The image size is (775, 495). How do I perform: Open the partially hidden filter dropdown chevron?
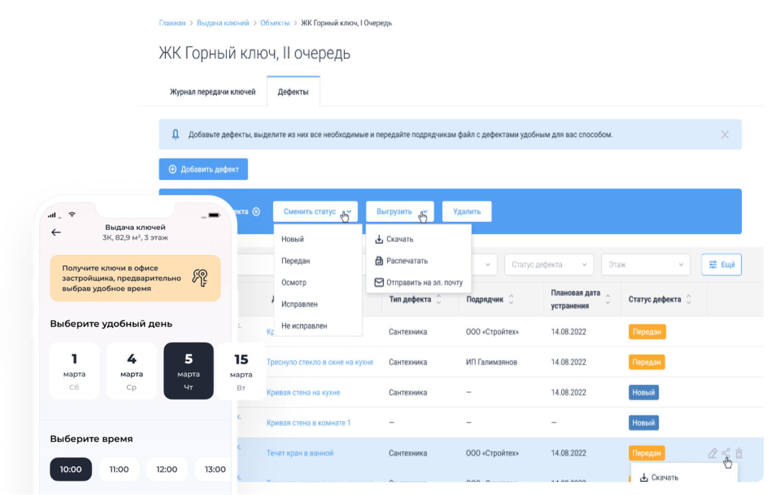pos(488,265)
